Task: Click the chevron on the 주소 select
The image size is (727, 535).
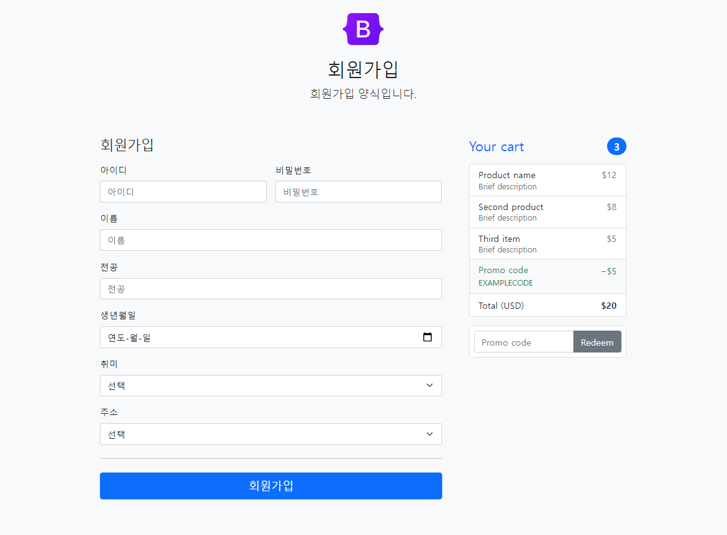Action: click(430, 434)
